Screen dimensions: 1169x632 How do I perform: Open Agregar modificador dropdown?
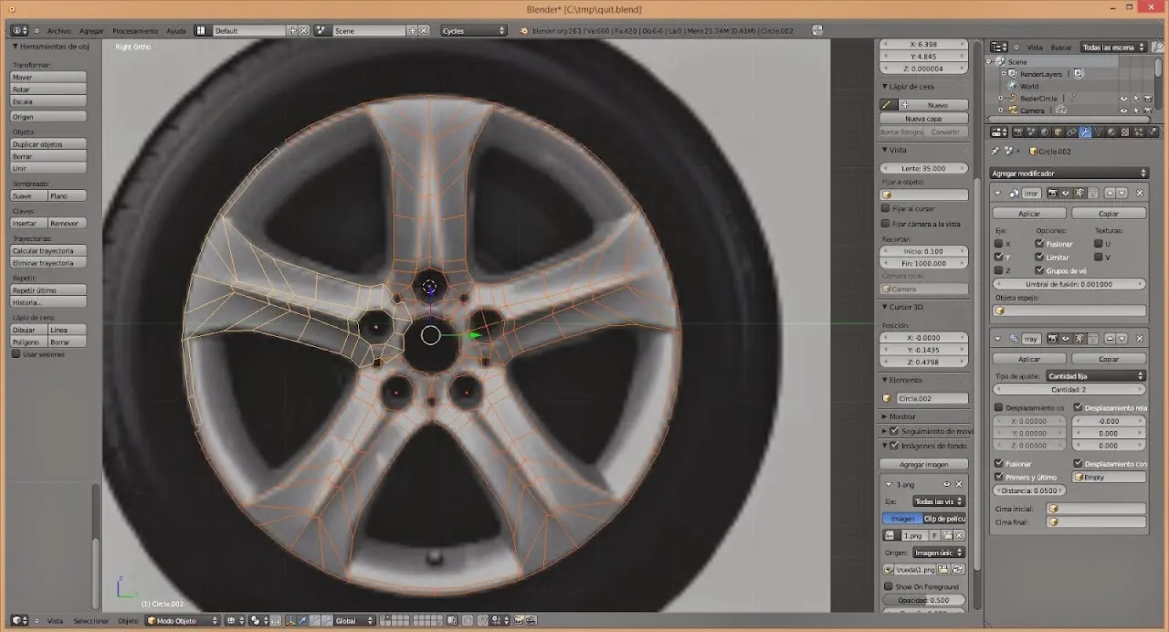(1069, 174)
